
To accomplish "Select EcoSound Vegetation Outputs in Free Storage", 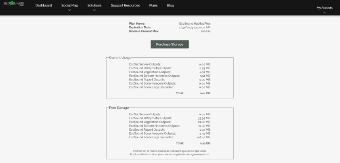I will [x=150, y=122].
